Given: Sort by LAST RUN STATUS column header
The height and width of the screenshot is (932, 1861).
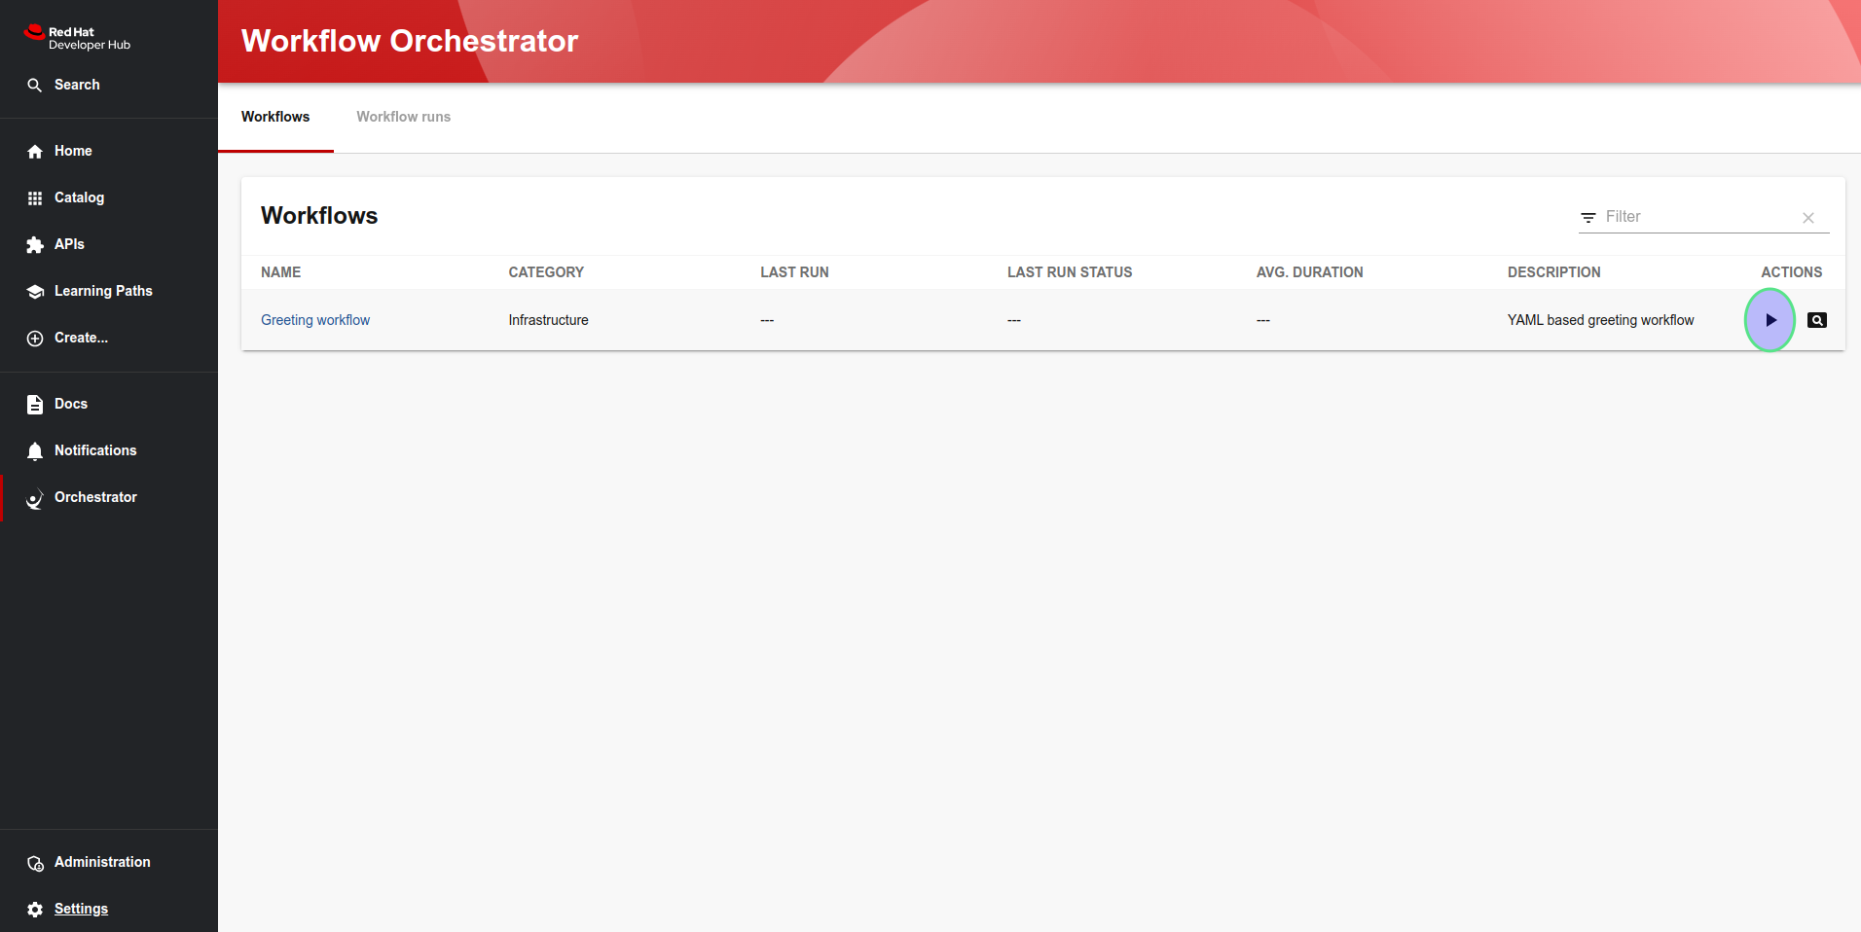Looking at the screenshot, I should [1070, 272].
